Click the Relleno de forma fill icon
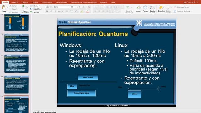The image size is (201, 113). click(x=175, y=7)
